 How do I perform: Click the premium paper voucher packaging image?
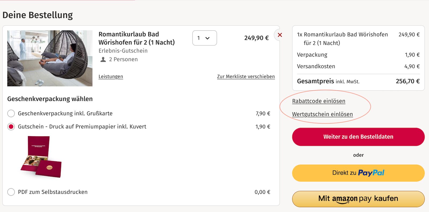click(41, 157)
